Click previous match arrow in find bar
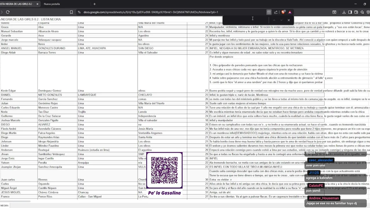This screenshot has height=208, width=370. point(274,20)
